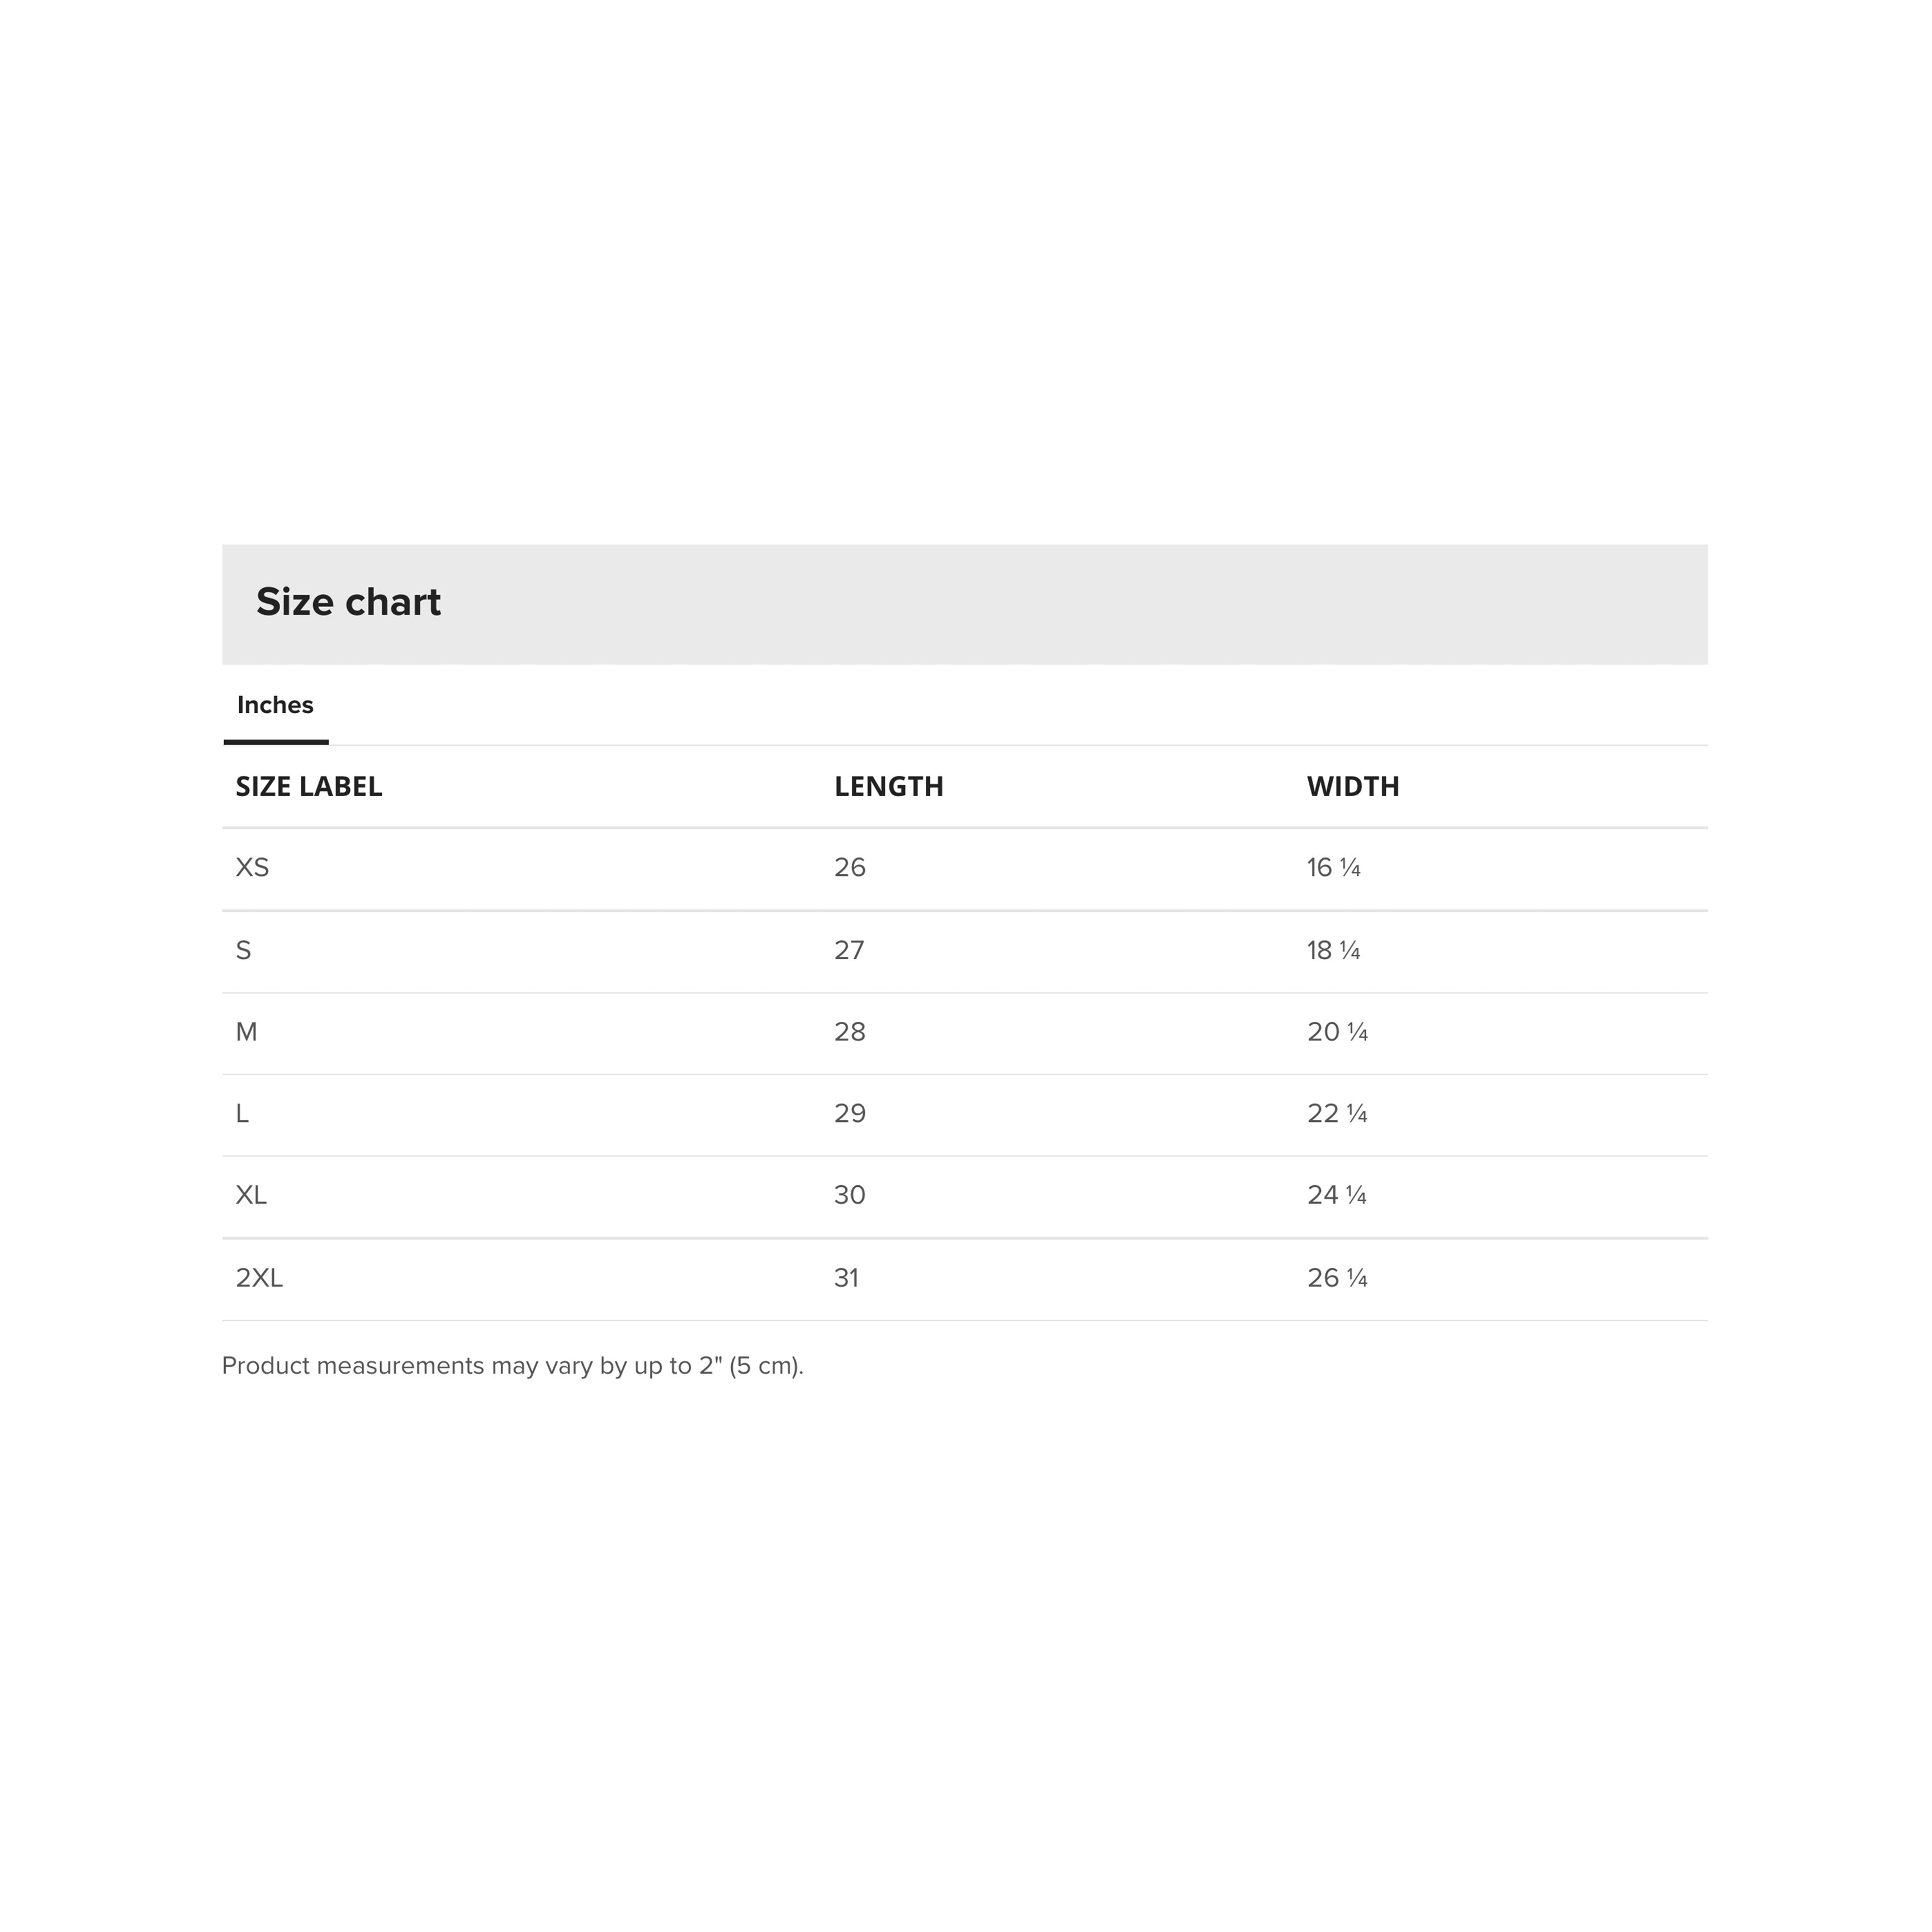
Task: Click the length value 30
Action: click(x=849, y=1195)
